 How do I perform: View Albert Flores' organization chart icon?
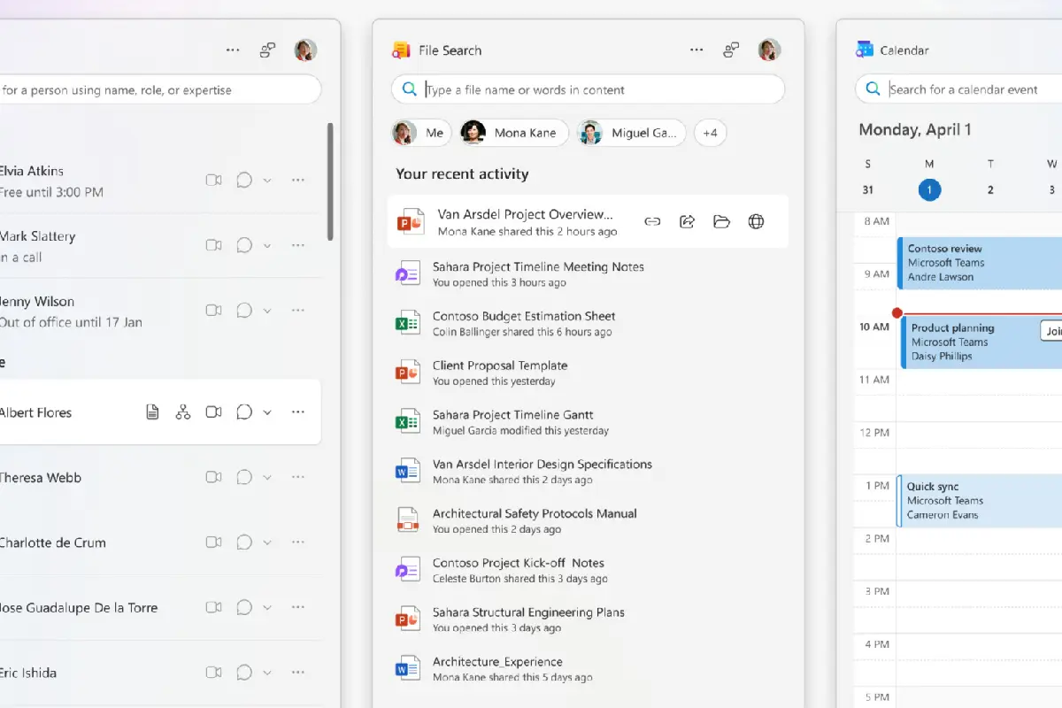[x=183, y=412]
